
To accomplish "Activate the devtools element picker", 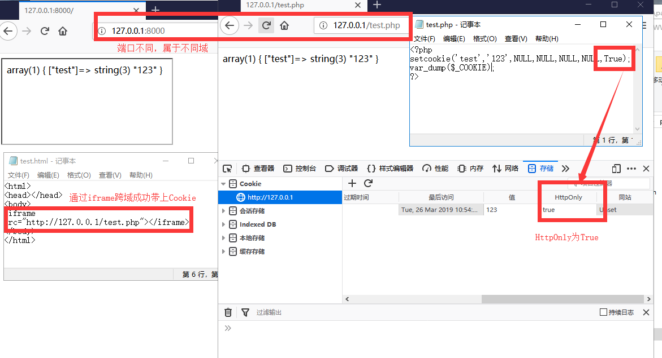I will [227, 169].
